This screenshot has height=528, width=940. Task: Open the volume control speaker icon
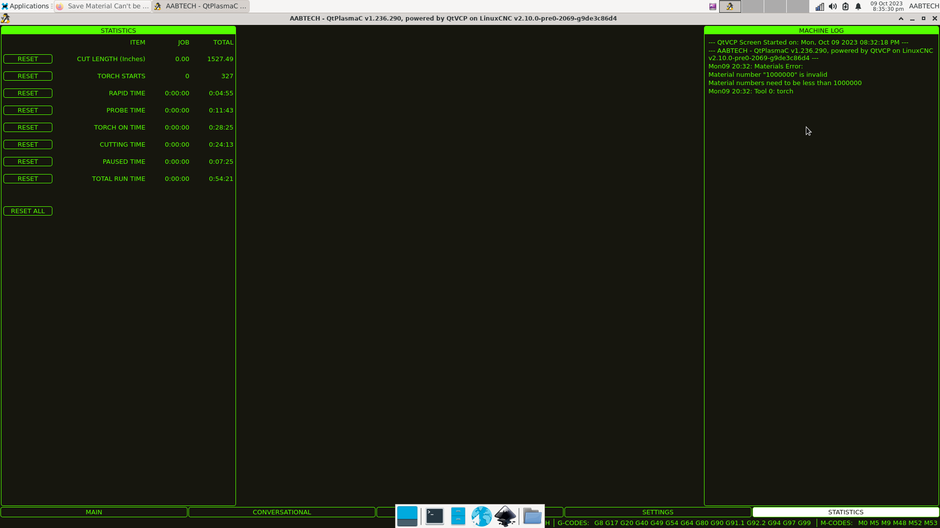tap(832, 6)
